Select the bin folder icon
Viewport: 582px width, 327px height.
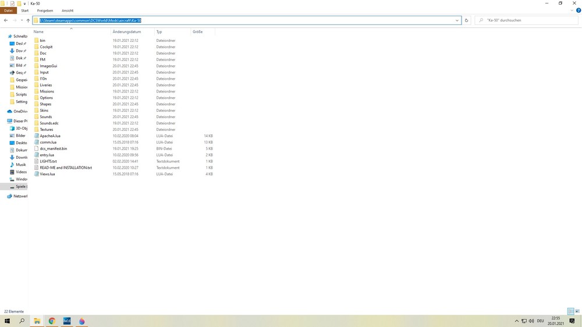[x=36, y=41]
